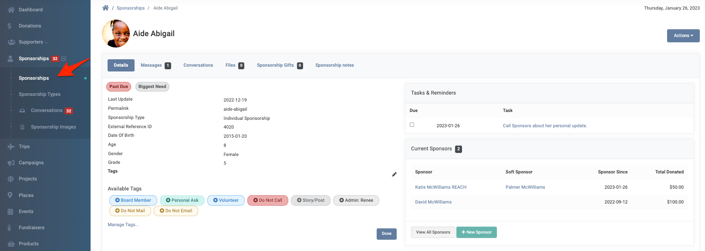Click the Sponsor Since column header
The height and width of the screenshot is (251, 705).
[613, 172]
